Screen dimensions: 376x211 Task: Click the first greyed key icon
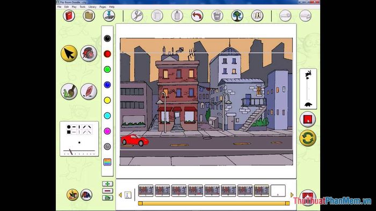point(285,16)
